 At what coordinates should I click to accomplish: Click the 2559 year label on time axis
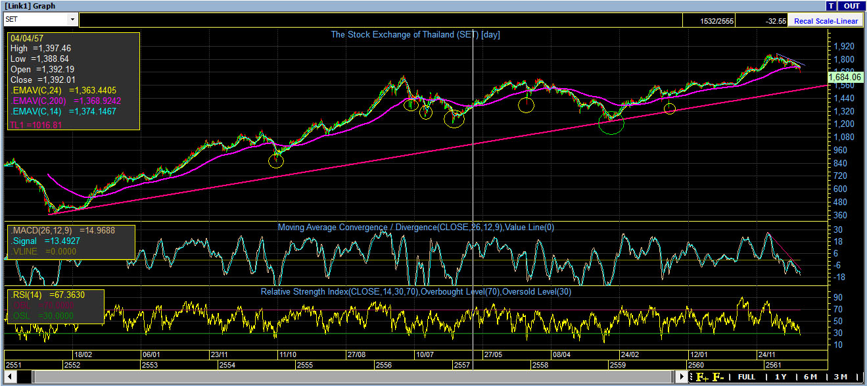tap(617, 365)
